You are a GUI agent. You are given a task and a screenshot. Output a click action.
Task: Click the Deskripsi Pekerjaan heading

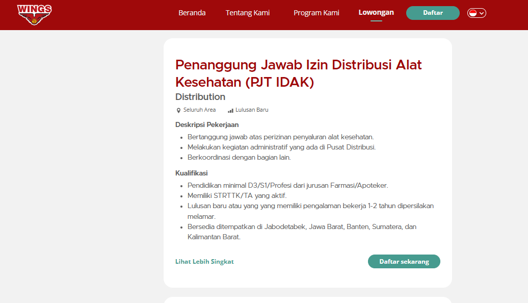pyautogui.click(x=207, y=124)
